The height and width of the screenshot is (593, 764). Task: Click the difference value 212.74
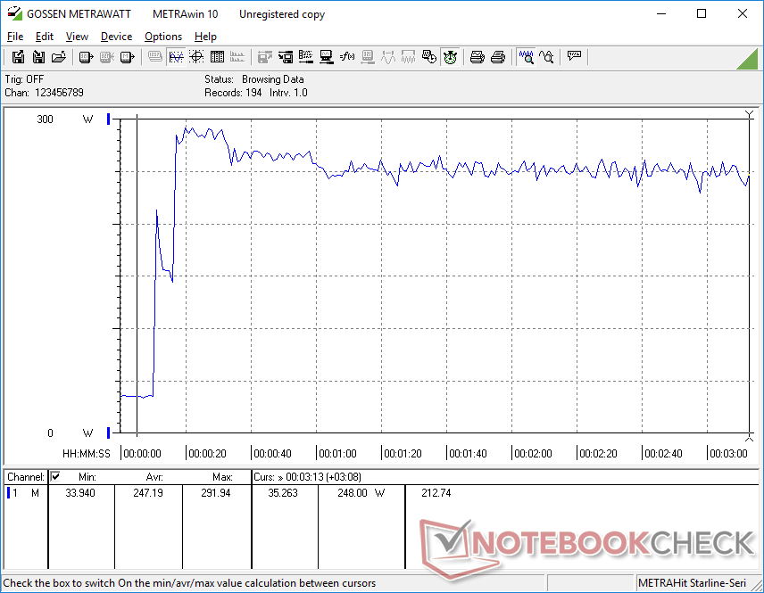click(436, 493)
